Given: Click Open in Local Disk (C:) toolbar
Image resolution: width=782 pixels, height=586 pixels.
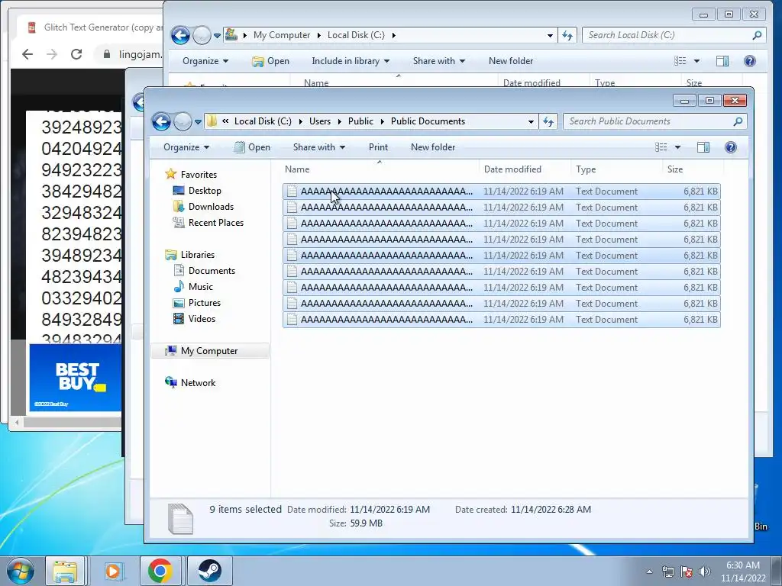Looking at the screenshot, I should pos(271,61).
